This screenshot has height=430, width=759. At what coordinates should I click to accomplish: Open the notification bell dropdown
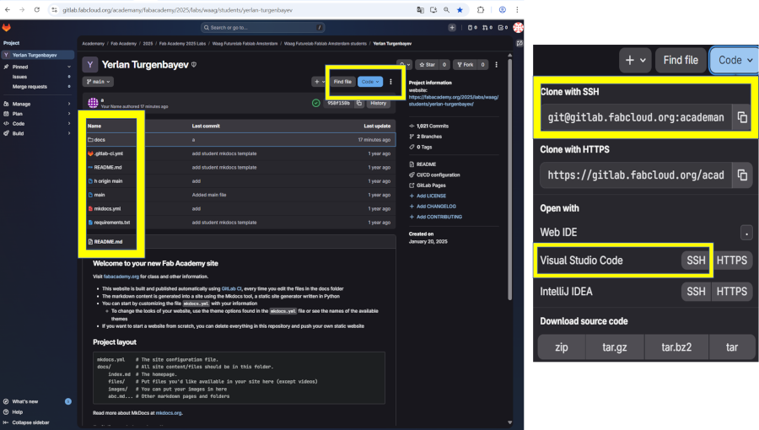click(404, 64)
